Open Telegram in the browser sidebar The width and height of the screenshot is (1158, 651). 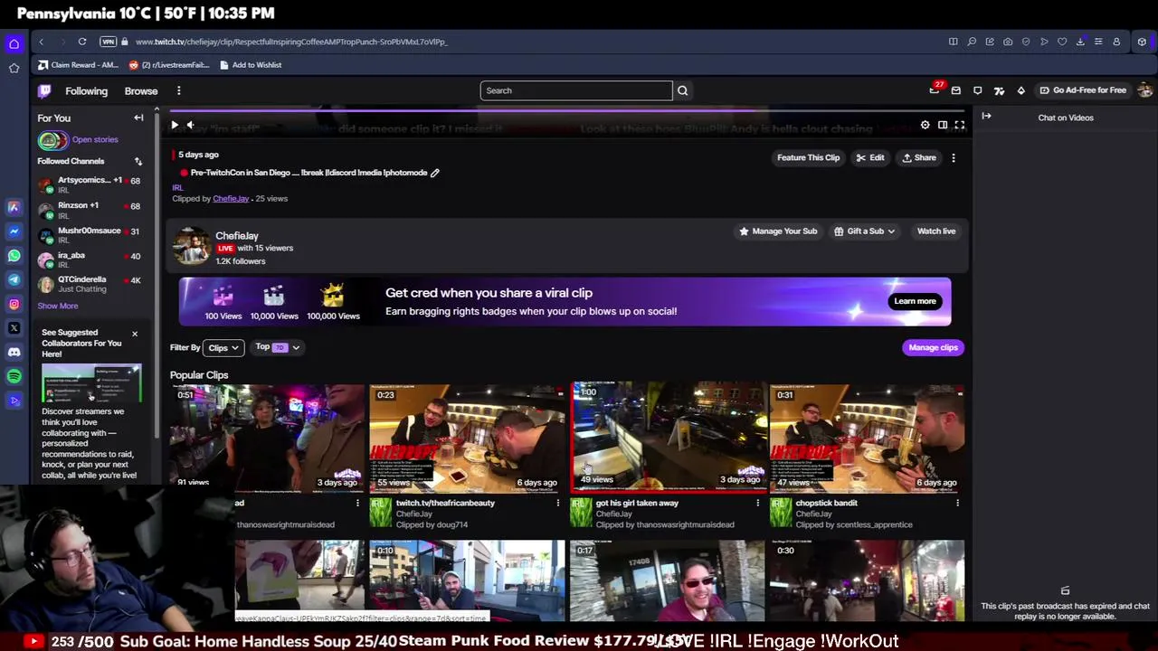pyautogui.click(x=14, y=280)
